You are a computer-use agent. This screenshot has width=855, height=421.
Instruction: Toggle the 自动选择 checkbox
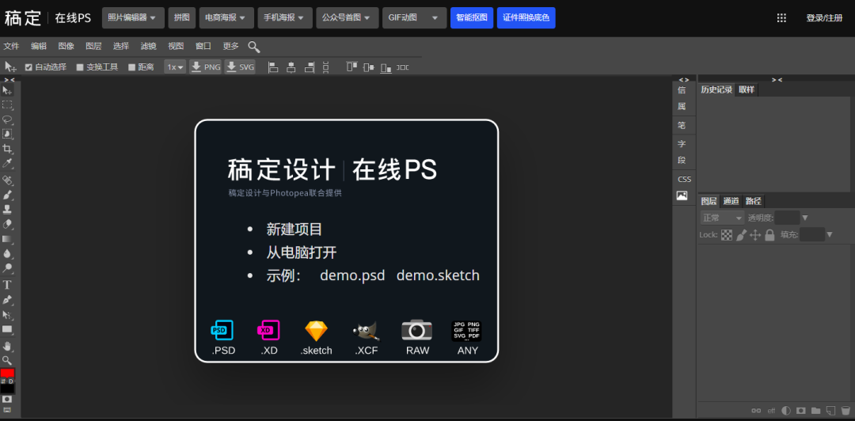pyautogui.click(x=29, y=67)
